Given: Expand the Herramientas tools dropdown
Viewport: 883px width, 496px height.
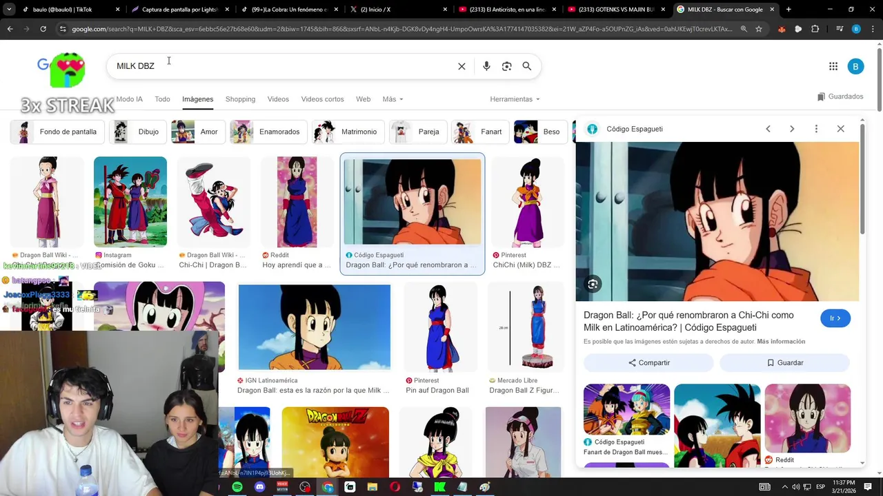Looking at the screenshot, I should point(515,99).
